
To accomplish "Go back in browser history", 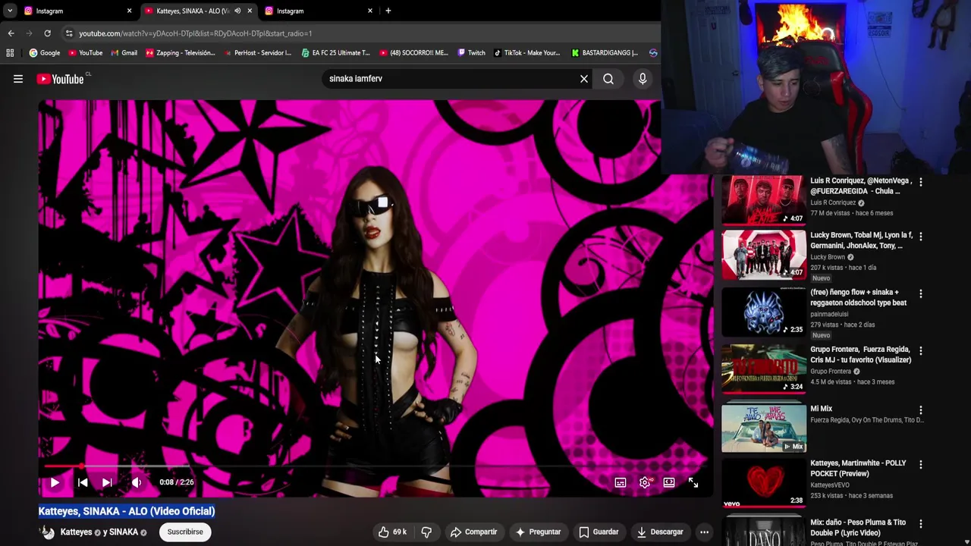I will point(11,33).
